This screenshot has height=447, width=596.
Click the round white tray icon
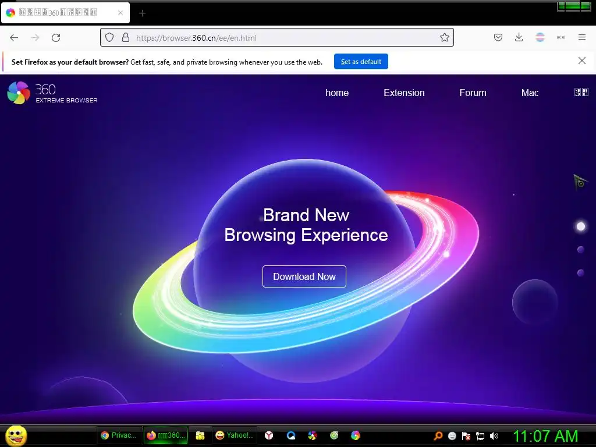coord(452,436)
